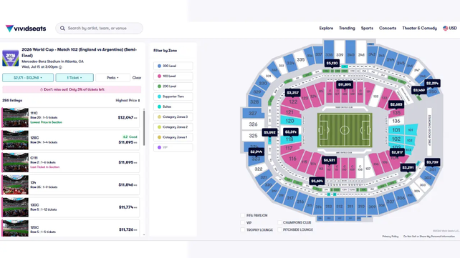
Task: Click the World Cup event logo thumbnail
Action: click(x=11, y=58)
